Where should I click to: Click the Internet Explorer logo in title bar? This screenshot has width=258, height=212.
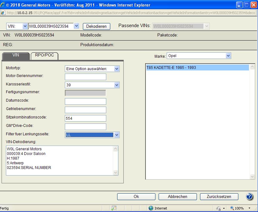[3, 5]
